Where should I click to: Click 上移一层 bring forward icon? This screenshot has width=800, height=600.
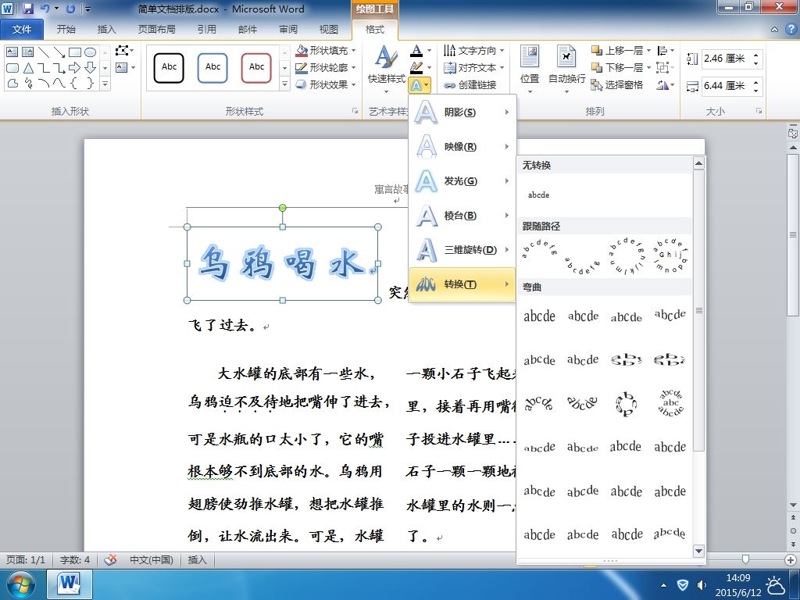(596, 51)
